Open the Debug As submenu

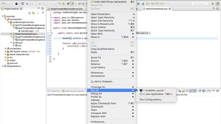(x=112, y=94)
